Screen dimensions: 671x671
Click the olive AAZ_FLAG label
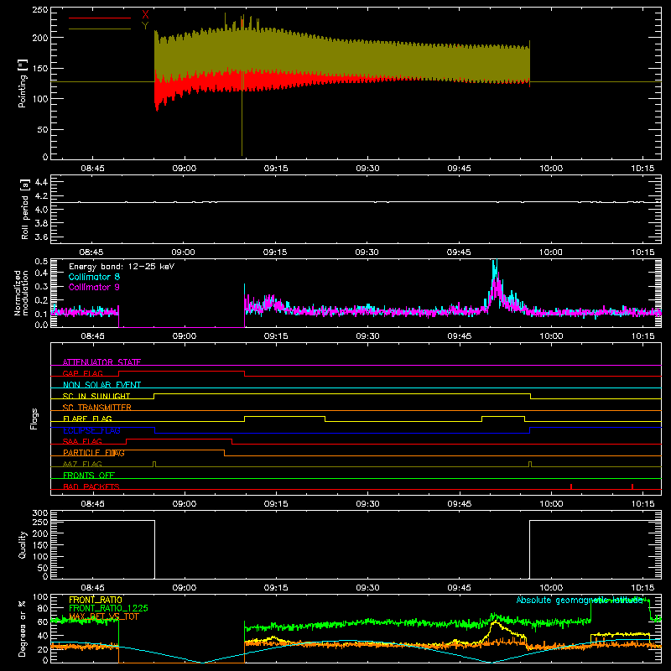point(82,464)
